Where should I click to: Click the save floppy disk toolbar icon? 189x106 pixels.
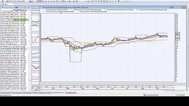(x=7, y=1)
